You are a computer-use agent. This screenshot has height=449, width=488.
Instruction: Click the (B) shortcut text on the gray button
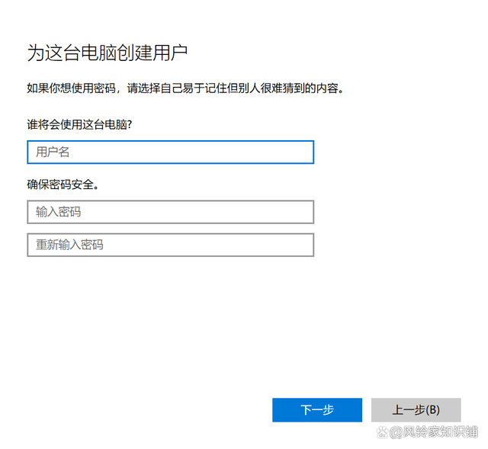point(432,410)
